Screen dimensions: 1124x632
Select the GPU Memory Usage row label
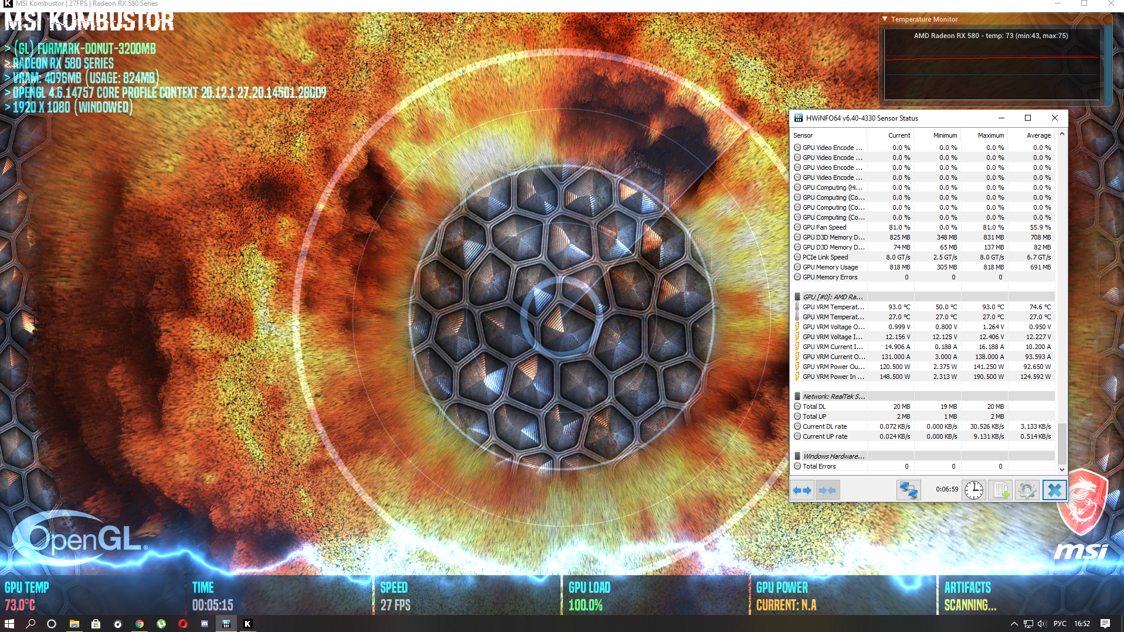[x=830, y=267]
